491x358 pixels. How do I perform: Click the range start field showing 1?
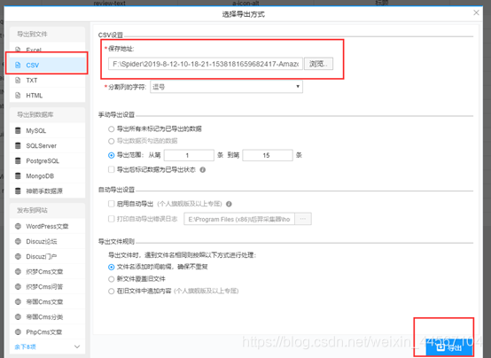click(189, 155)
